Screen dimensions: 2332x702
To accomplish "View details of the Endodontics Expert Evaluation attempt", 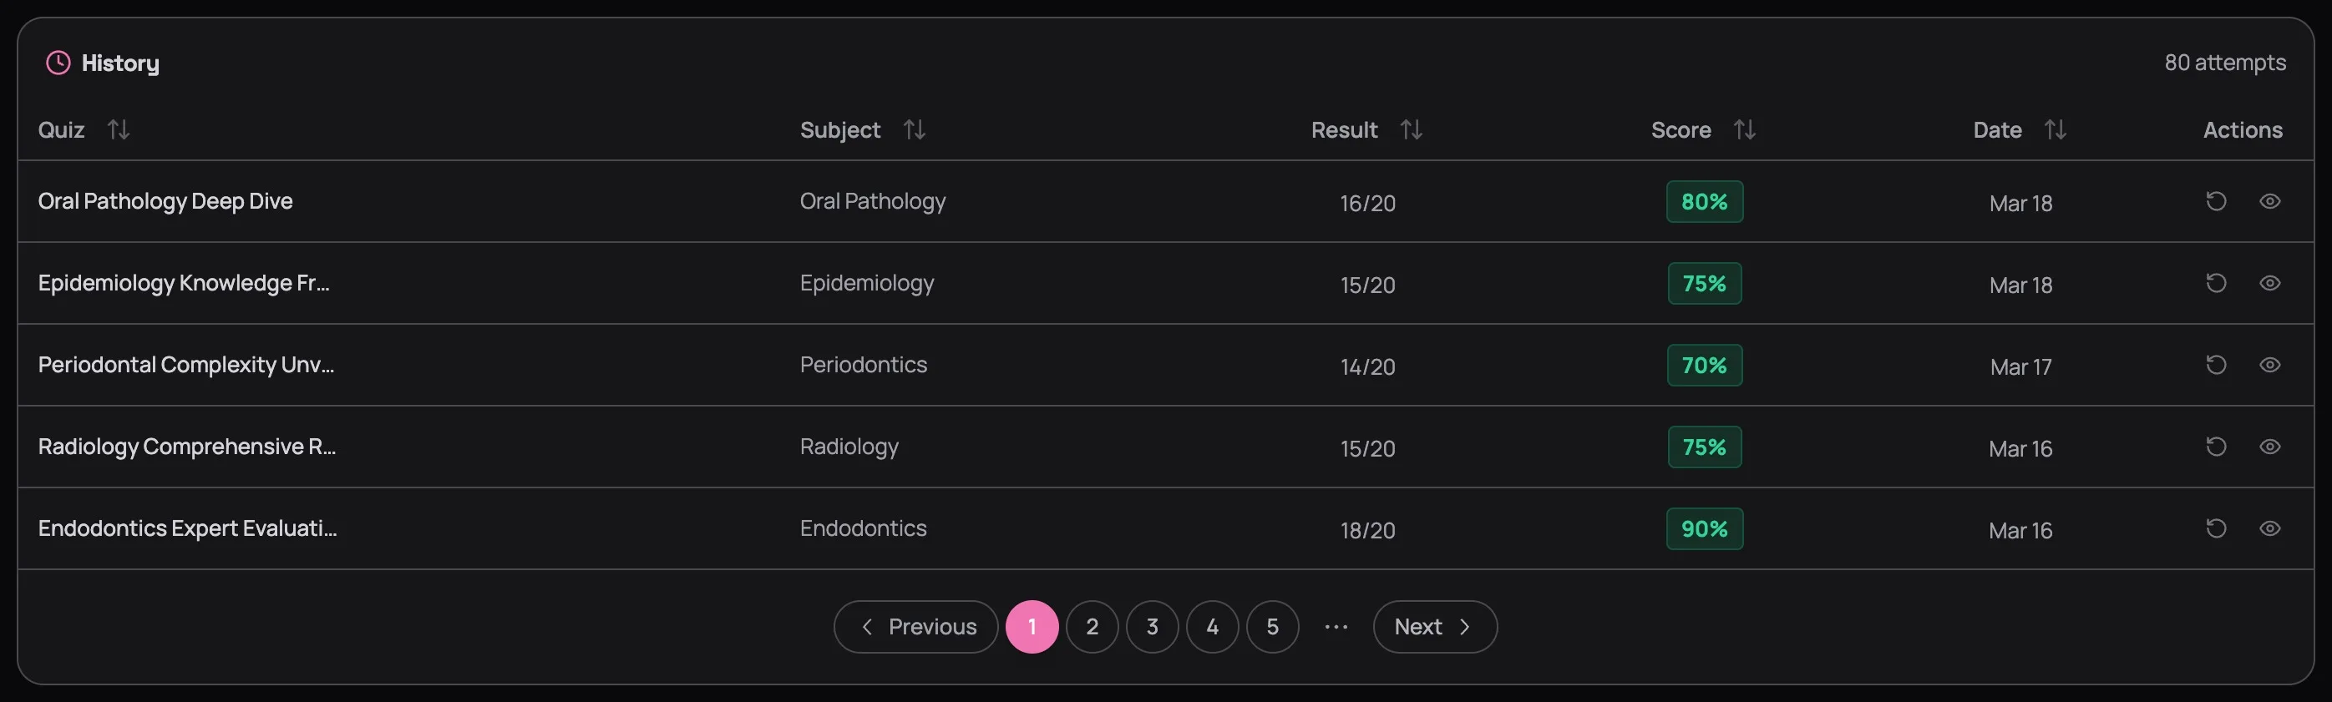I will pos(2270,528).
